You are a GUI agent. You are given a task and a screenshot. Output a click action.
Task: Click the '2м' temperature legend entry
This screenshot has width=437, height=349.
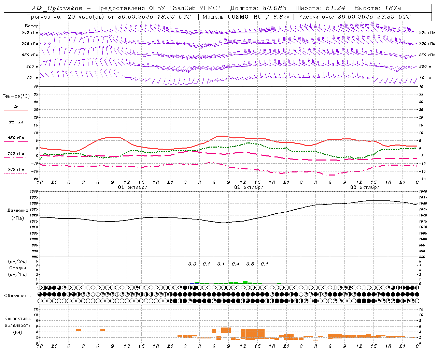[16, 107]
